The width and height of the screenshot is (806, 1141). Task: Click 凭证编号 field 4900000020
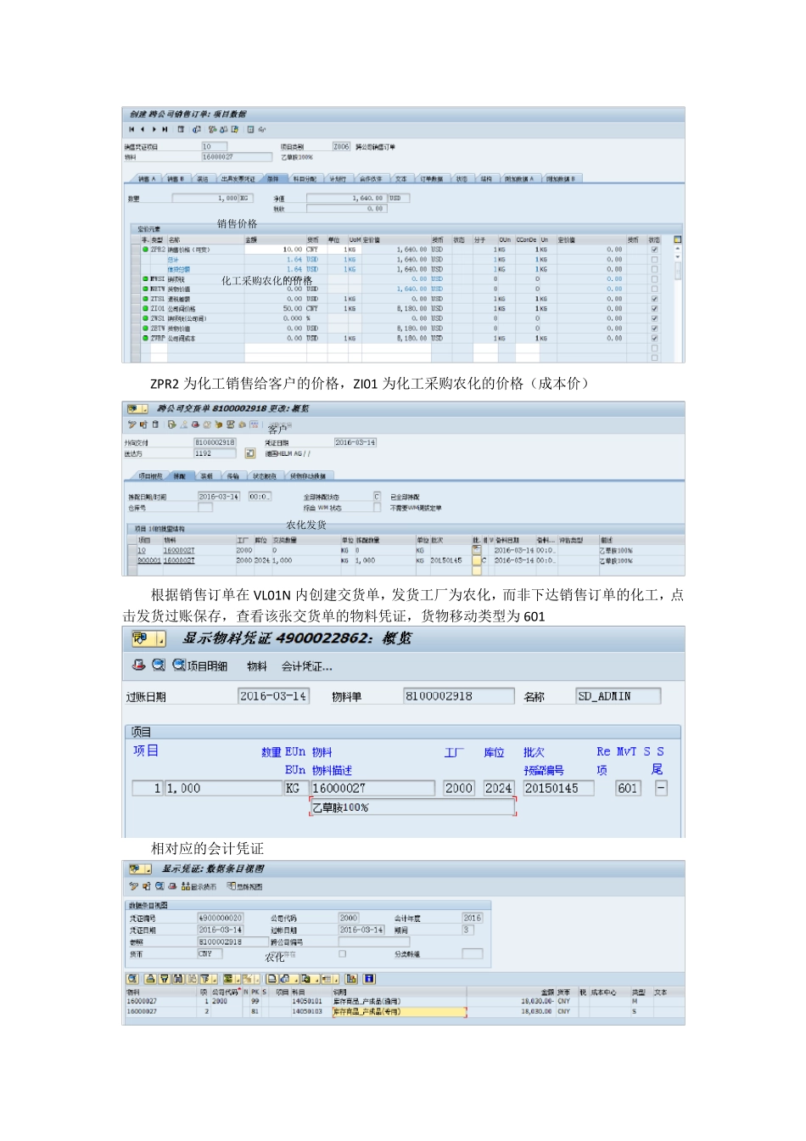(221, 918)
